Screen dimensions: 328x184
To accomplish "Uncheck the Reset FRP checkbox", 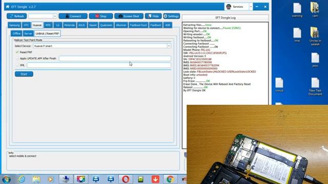I will point(17,52).
